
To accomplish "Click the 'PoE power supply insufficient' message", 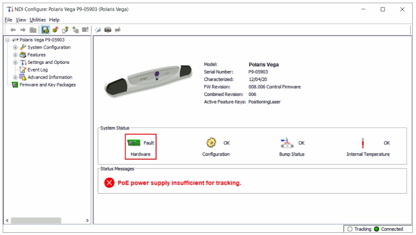I will tap(179, 183).
